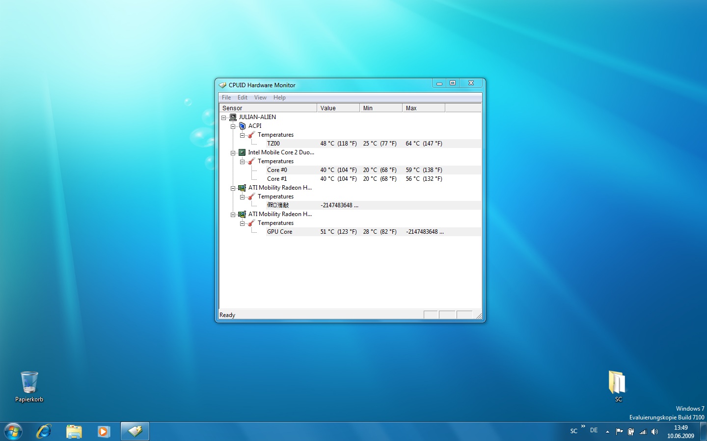The image size is (707, 441).
Task: Open the Help menu
Action: point(279,98)
